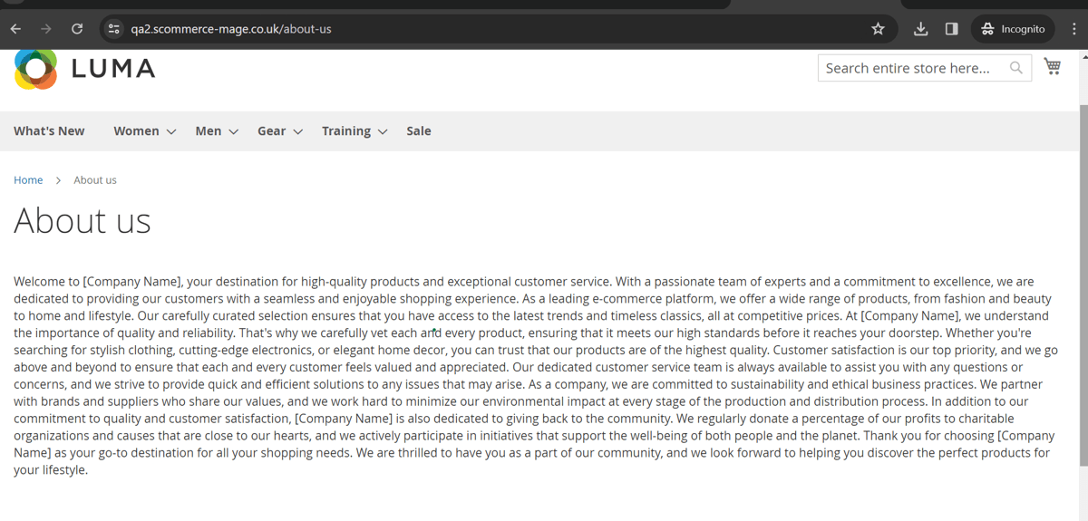Click the browser back arrow

tap(15, 29)
